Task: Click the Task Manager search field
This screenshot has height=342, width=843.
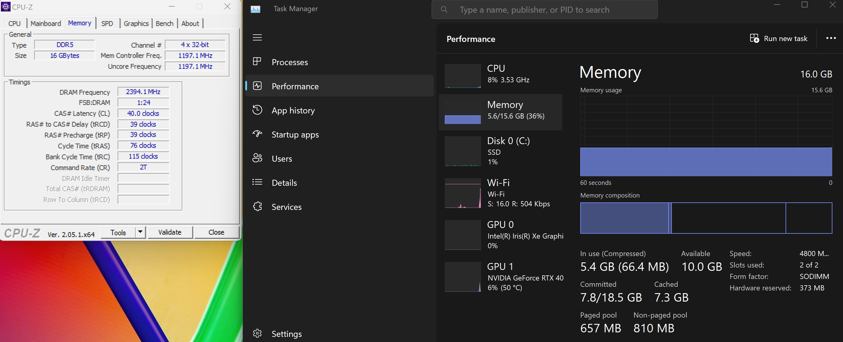Action: pyautogui.click(x=545, y=9)
